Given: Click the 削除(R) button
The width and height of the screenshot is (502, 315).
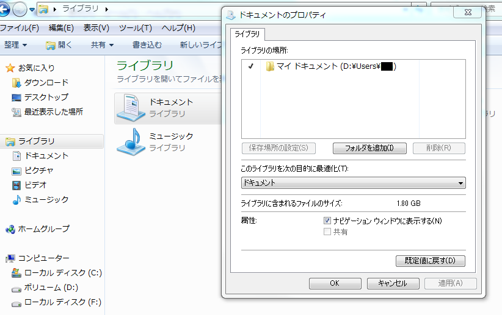Looking at the screenshot, I should tap(438, 148).
